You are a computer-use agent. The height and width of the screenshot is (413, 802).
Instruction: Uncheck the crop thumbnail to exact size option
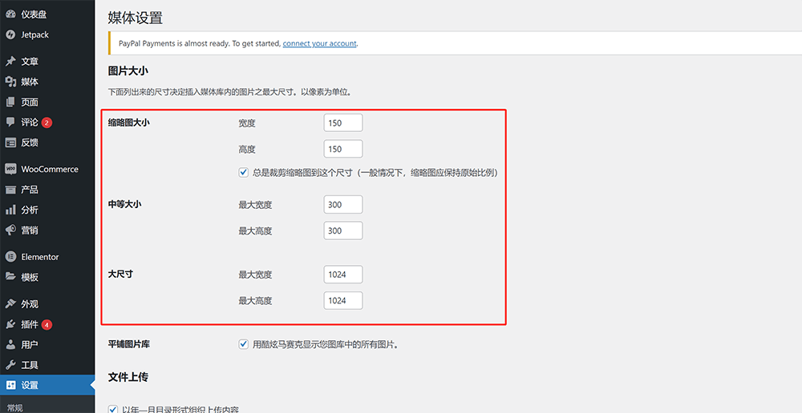[x=244, y=173]
